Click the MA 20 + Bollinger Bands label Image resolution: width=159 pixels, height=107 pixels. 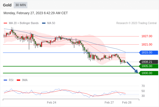[24, 23]
